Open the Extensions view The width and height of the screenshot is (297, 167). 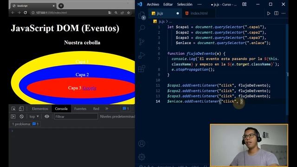[142, 69]
